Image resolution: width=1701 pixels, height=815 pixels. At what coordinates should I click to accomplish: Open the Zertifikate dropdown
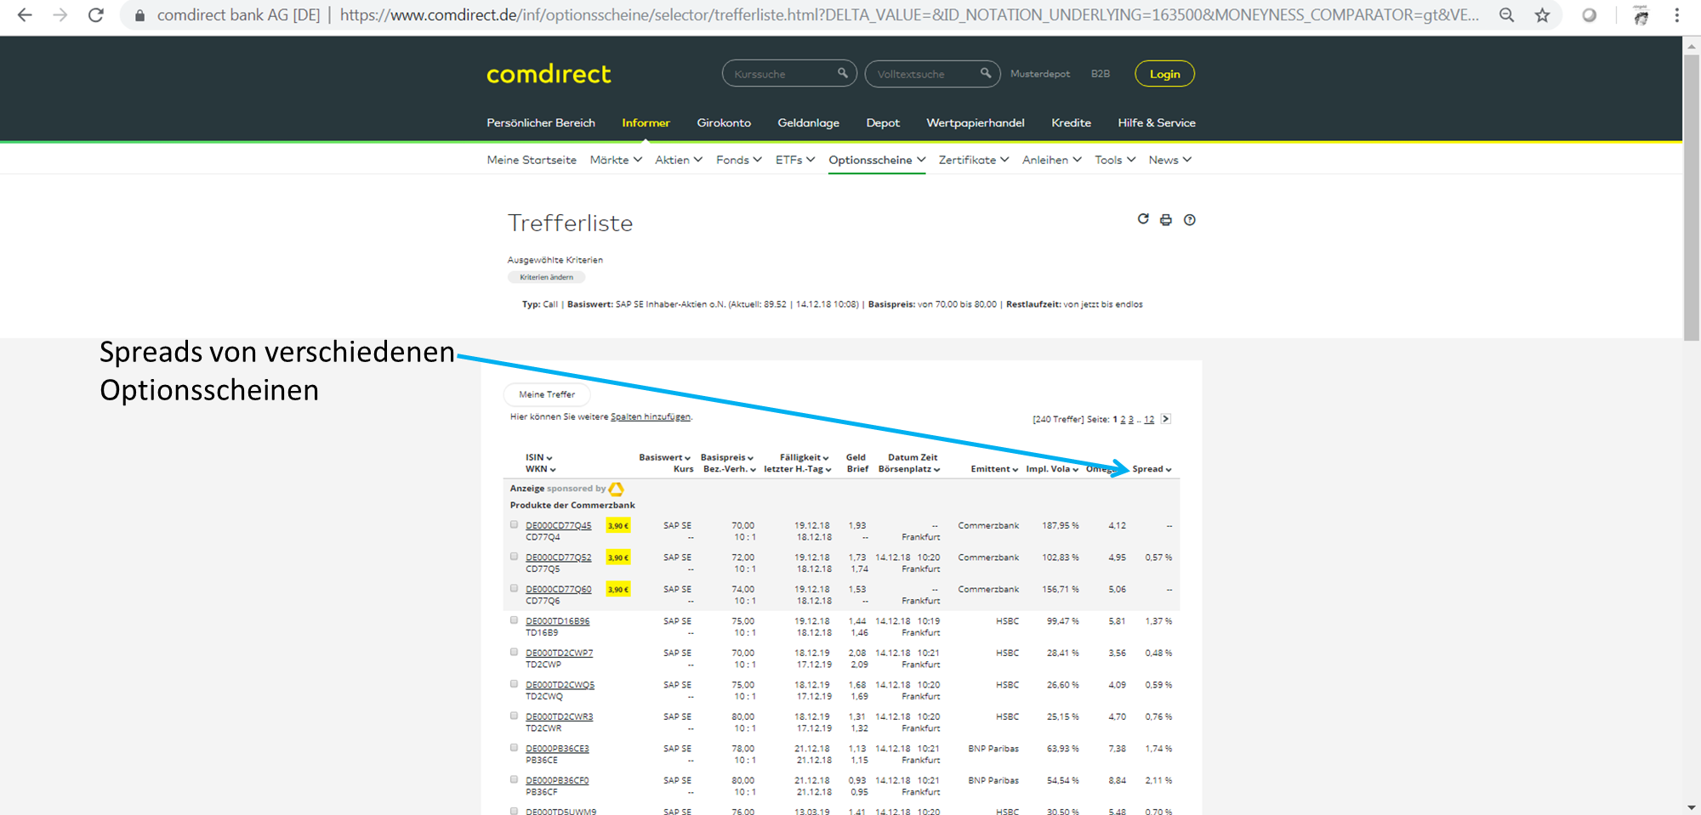pos(973,160)
